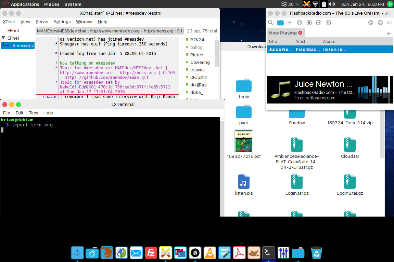Open the PDF reader from the dock
The height and width of the screenshot is (262, 394).
tap(239, 253)
